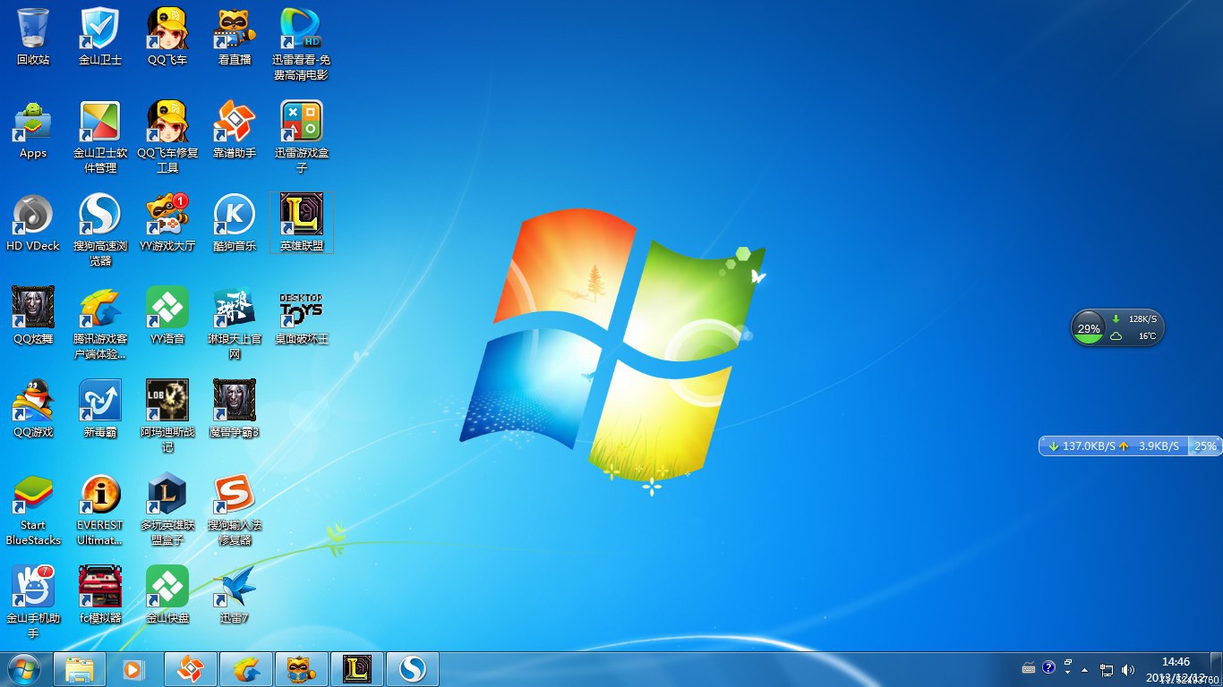Viewport: 1223px width, 687px height.
Task: Launch EVEREST Ultimate desktop shortcut
Action: click(100, 509)
